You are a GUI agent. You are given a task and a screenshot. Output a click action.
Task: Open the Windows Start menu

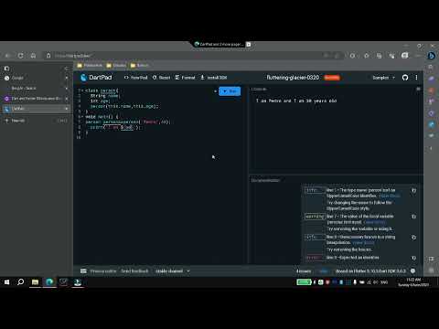pyautogui.click(x=6, y=282)
